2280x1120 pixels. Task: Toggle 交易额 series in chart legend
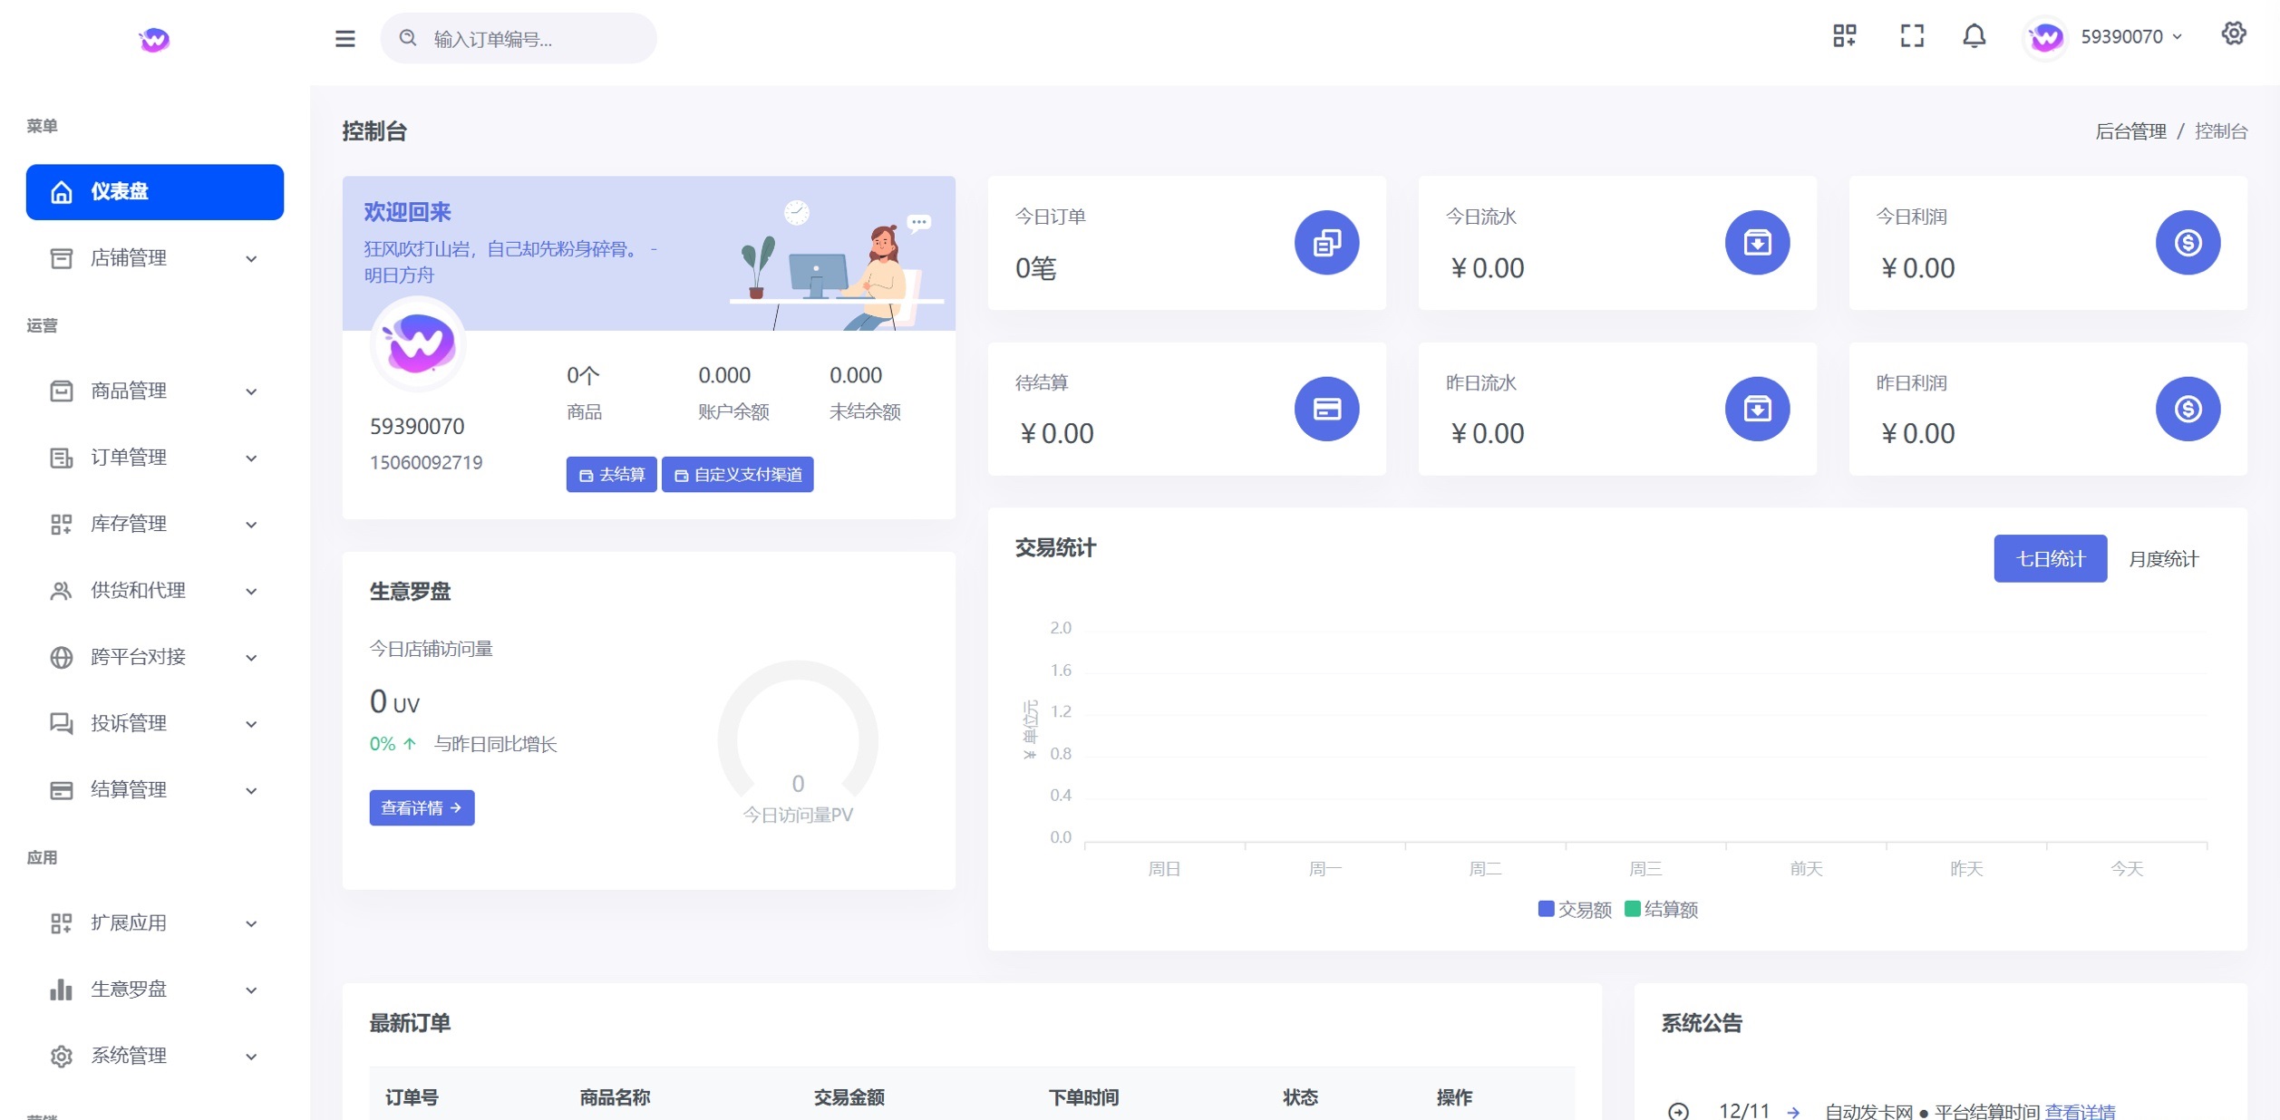click(1575, 909)
